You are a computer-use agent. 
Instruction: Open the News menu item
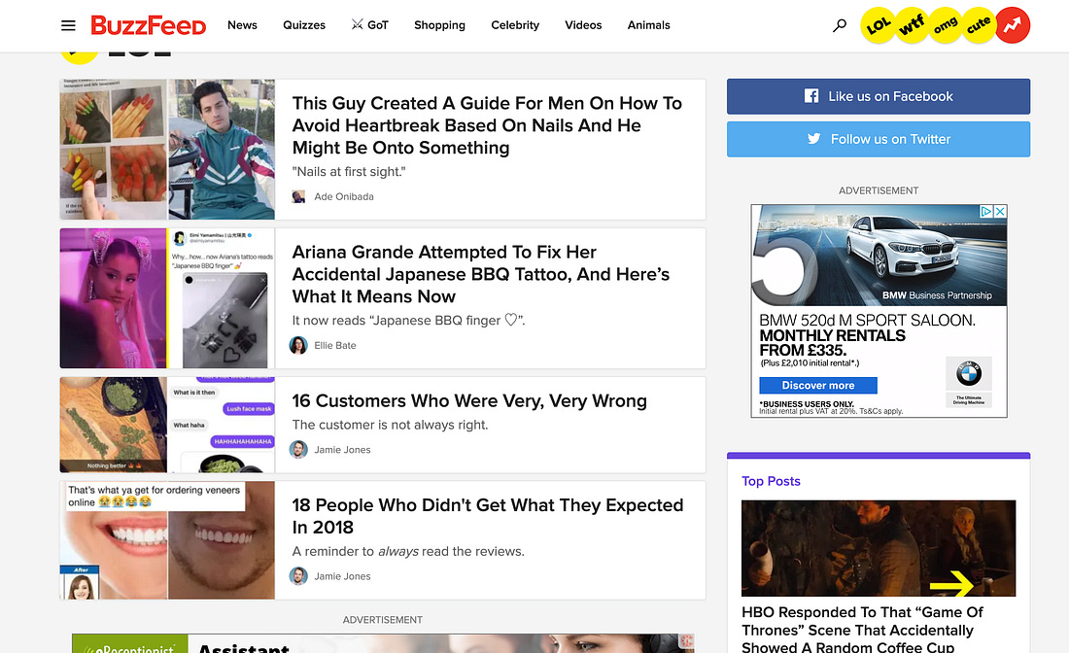click(242, 25)
